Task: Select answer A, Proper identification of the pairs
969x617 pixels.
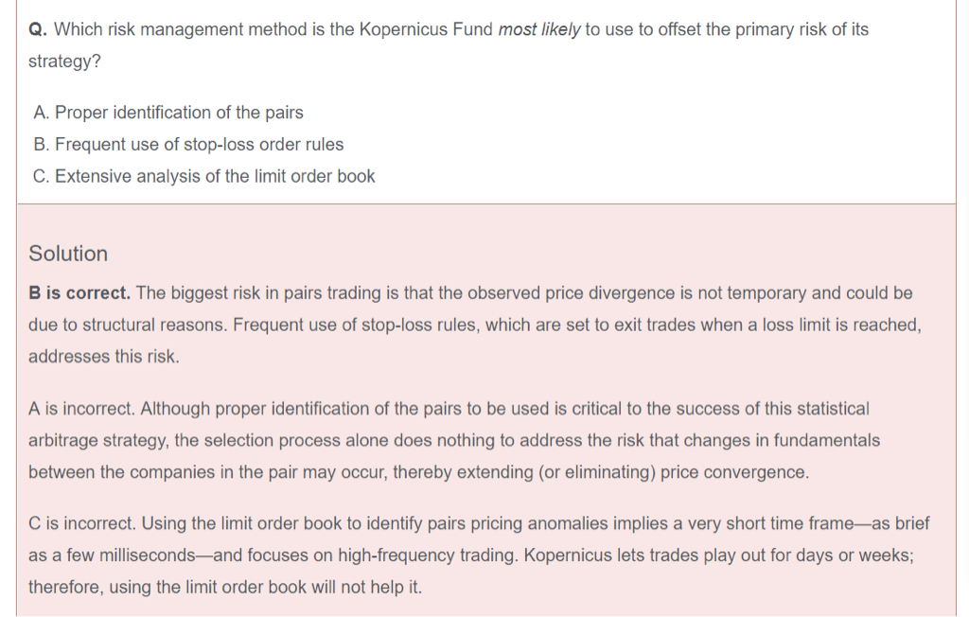Action: point(167,113)
